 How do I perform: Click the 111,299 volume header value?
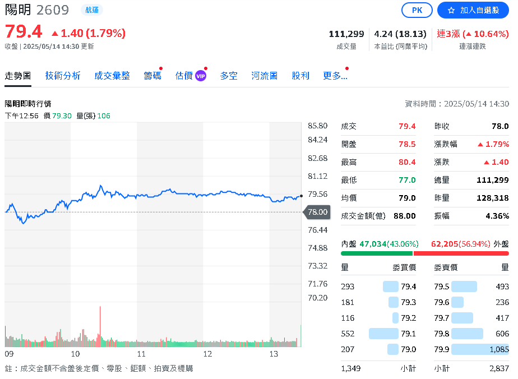(346, 34)
